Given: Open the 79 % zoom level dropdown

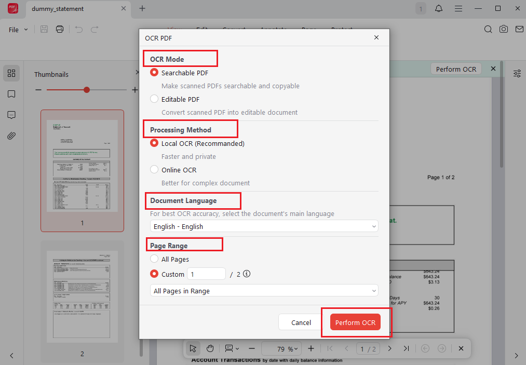Looking at the screenshot, I should pos(281,348).
